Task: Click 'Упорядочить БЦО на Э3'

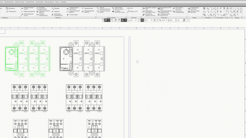Action: coord(164,14)
